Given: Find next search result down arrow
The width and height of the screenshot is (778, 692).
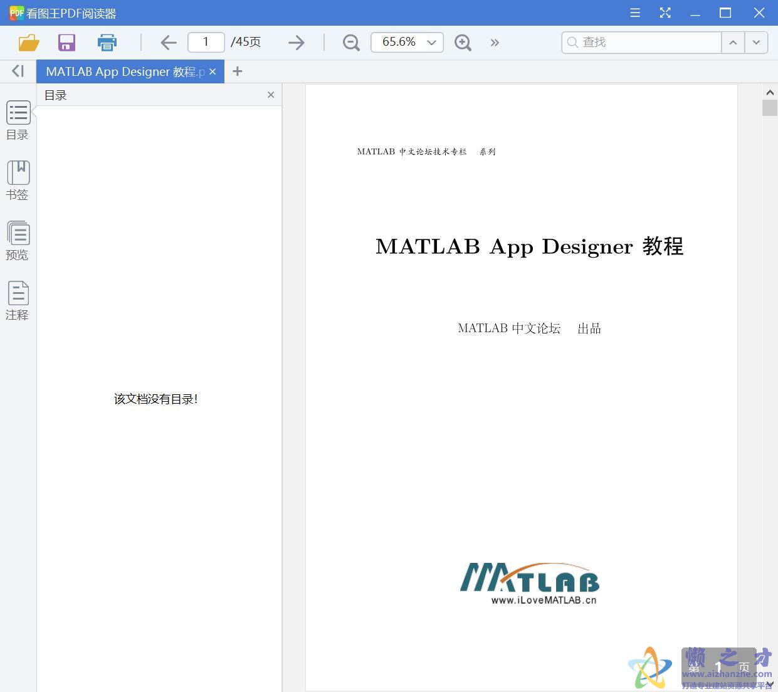Looking at the screenshot, I should point(756,42).
